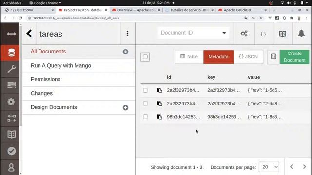
Task: Go to previous page of documents
Action: 292,167
